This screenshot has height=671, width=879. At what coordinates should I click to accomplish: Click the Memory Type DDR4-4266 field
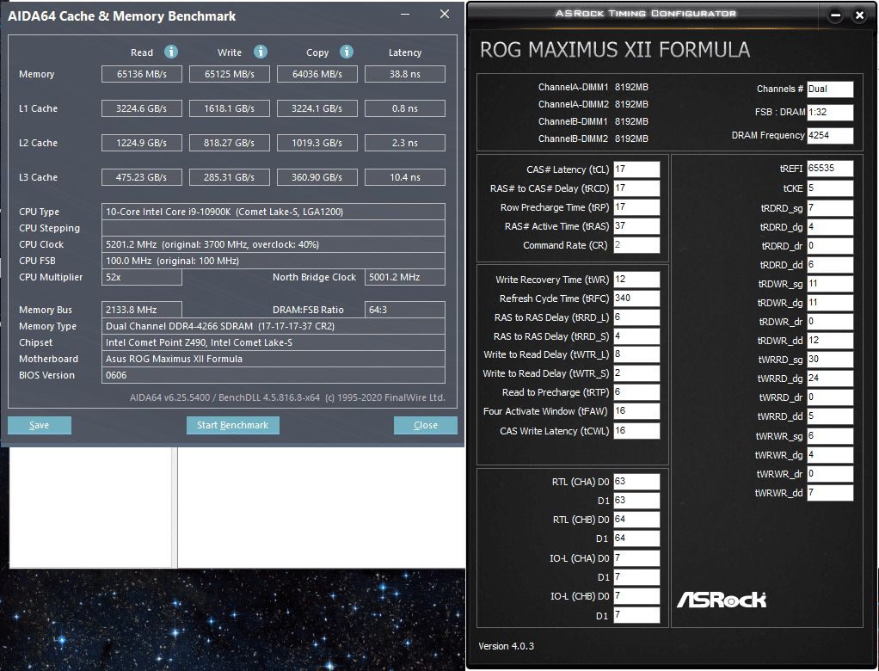274,326
